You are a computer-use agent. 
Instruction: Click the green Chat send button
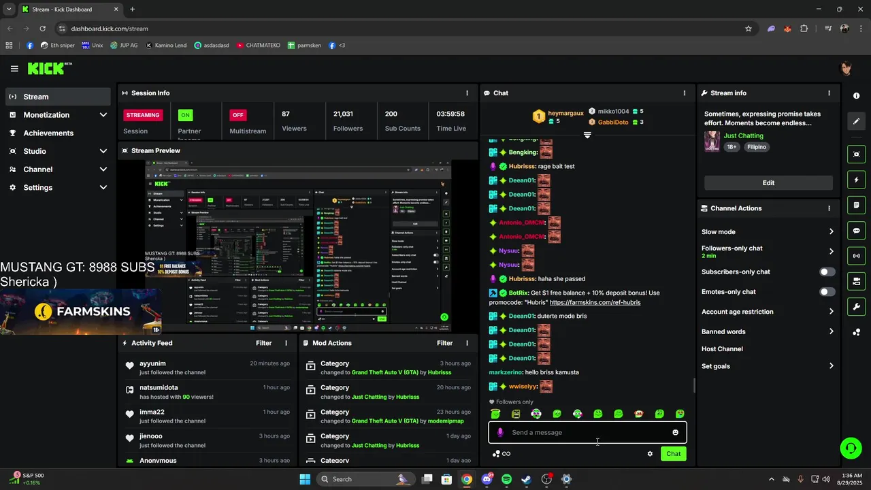click(x=673, y=454)
